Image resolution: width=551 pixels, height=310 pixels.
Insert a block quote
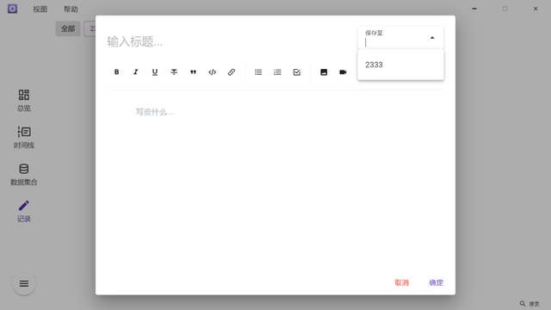point(193,72)
